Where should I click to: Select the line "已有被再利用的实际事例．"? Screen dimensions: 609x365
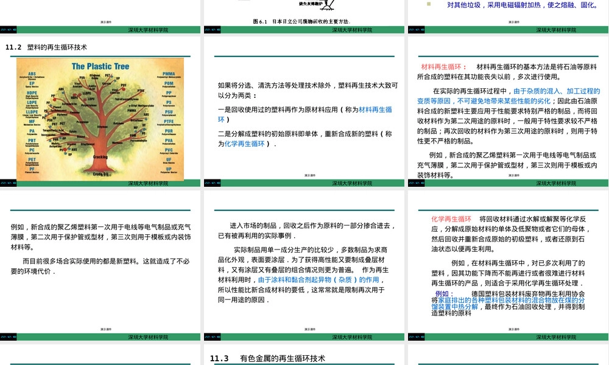(257, 236)
